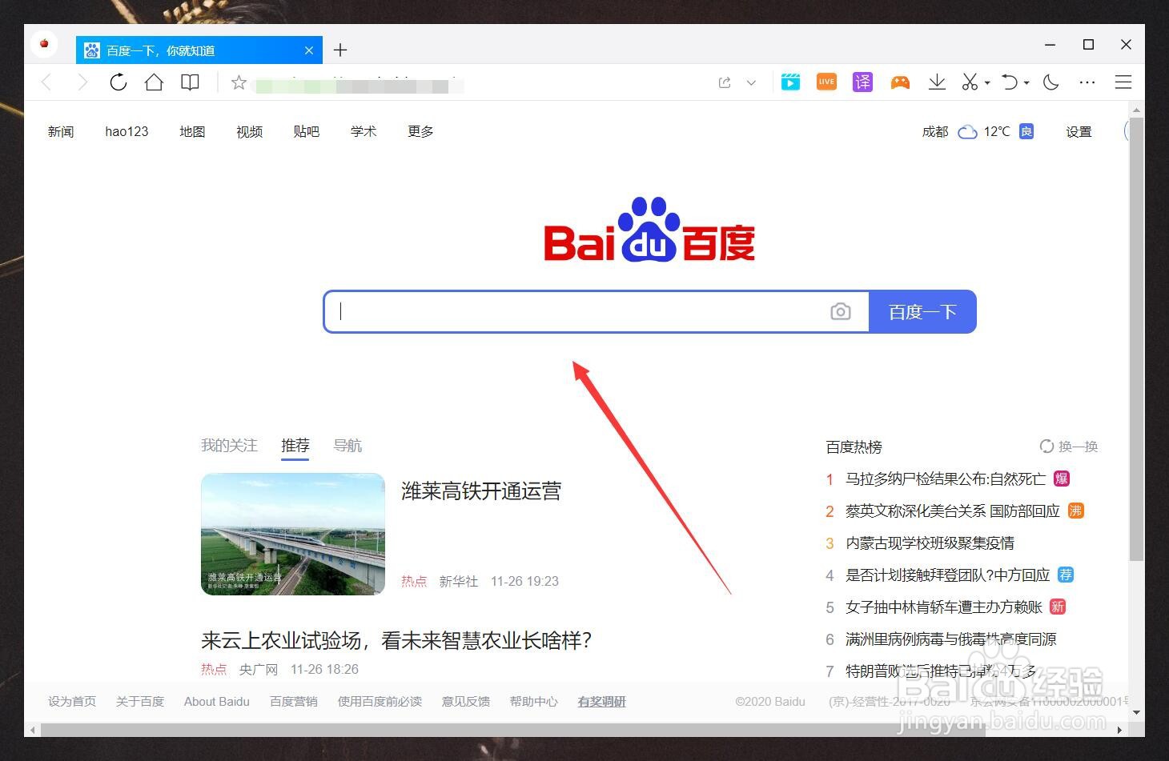The width and height of the screenshot is (1169, 761).
Task: Click the camera image search icon
Action: click(840, 311)
